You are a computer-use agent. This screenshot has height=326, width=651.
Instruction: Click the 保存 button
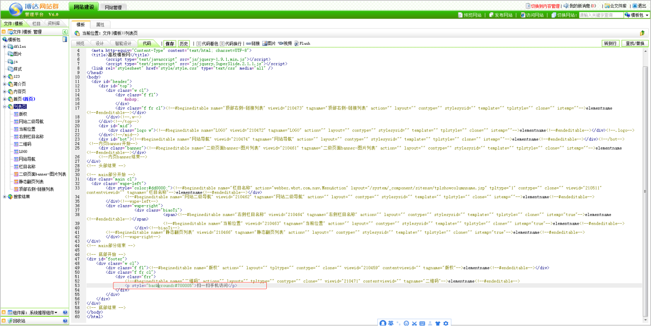tap(170, 44)
